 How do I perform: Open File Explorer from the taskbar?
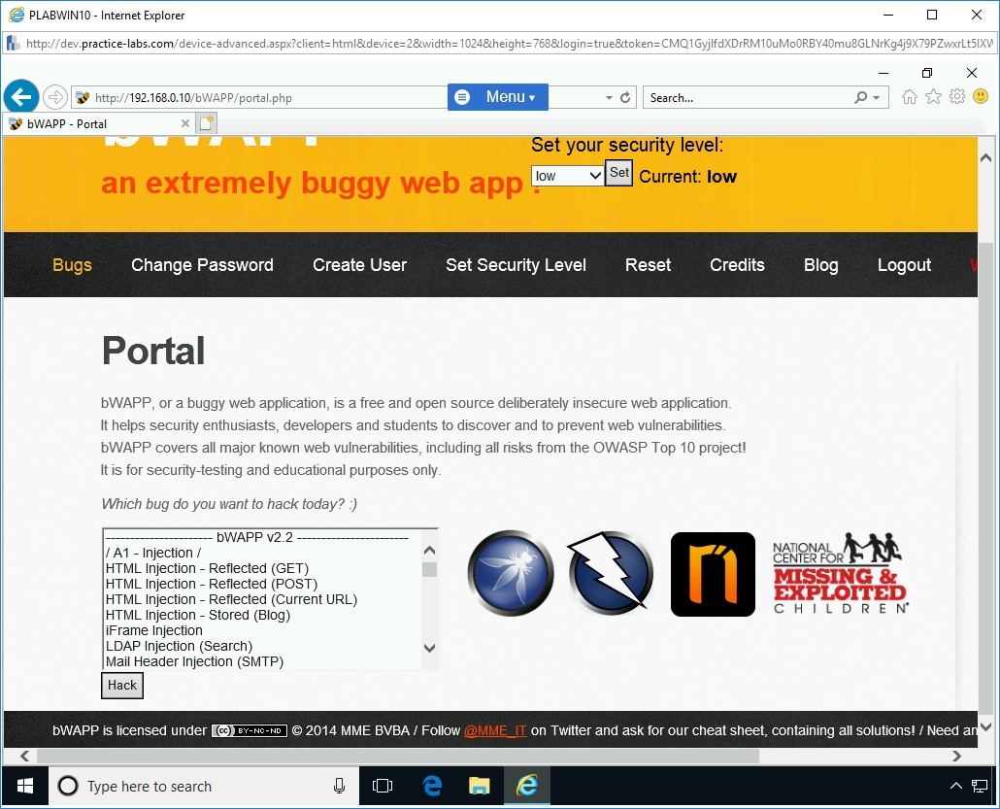tap(479, 786)
